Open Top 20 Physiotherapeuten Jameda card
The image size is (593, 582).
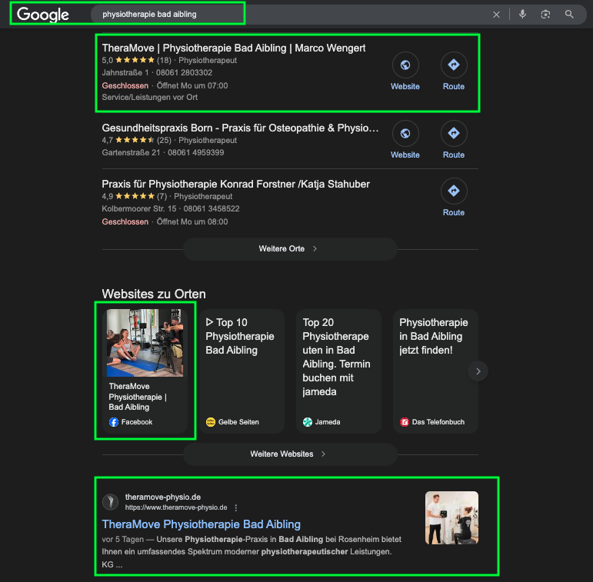(338, 371)
